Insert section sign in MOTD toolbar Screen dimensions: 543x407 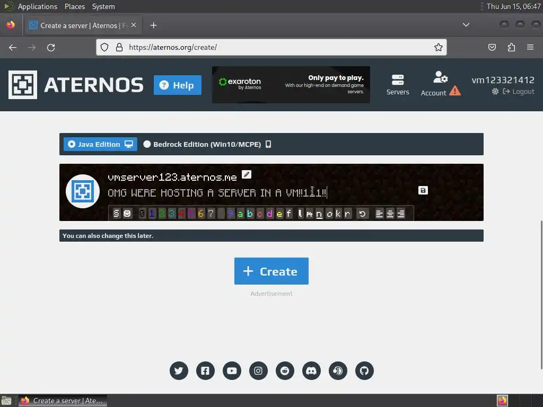116,214
